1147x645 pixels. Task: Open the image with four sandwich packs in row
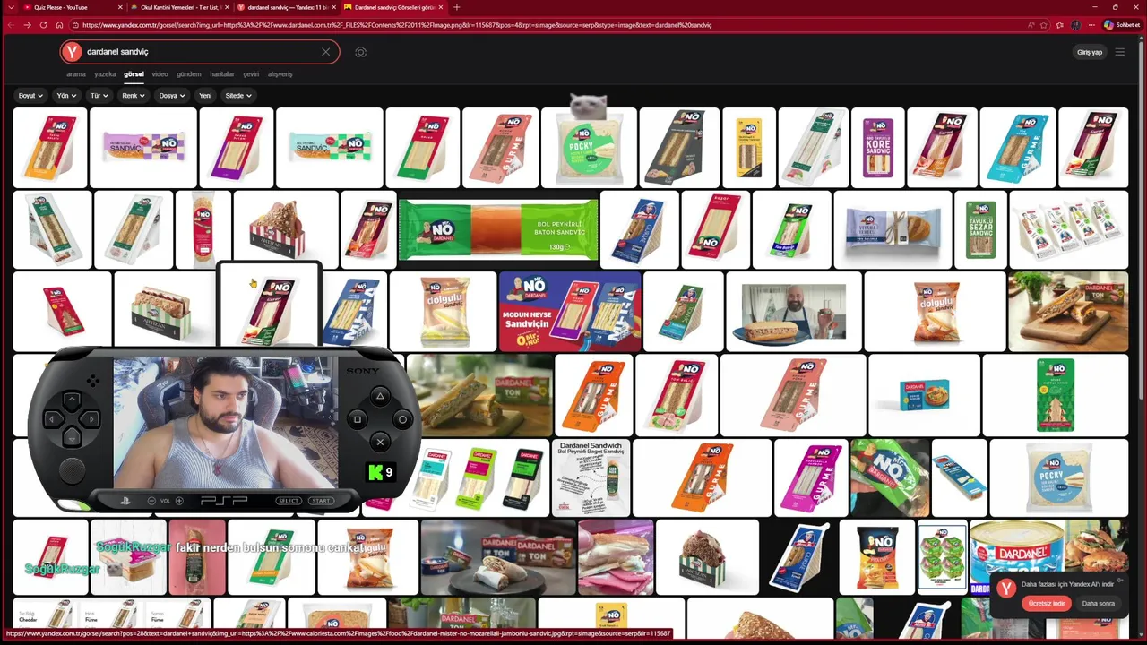tap(1068, 229)
